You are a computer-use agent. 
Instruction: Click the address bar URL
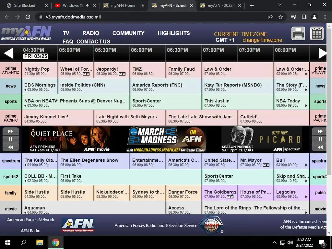(x=73, y=17)
